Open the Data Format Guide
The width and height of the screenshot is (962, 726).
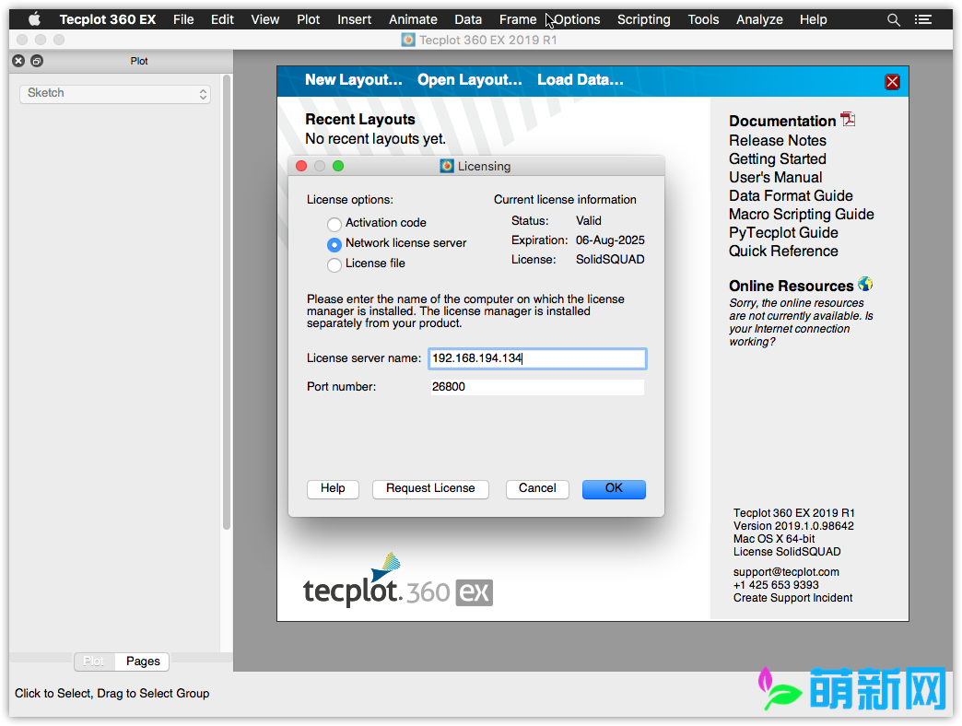(x=791, y=195)
